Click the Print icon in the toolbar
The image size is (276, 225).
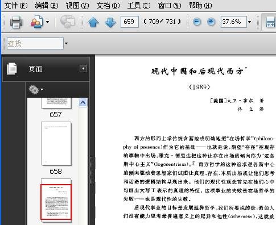tap(16, 22)
